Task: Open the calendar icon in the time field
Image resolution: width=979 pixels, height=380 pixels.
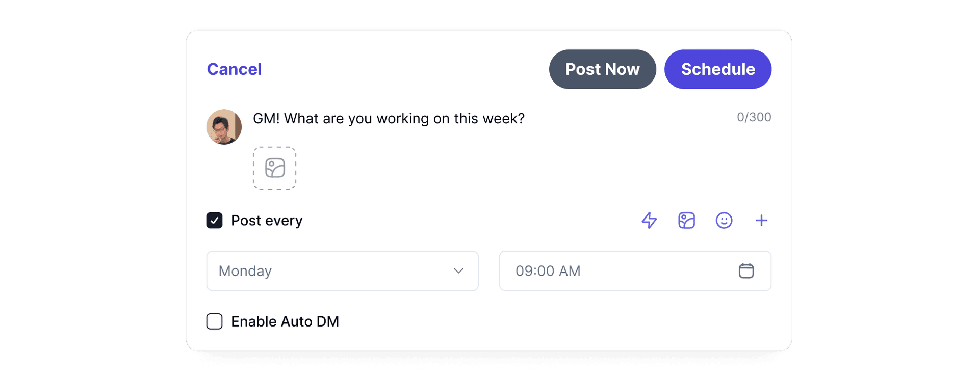Action: click(746, 270)
